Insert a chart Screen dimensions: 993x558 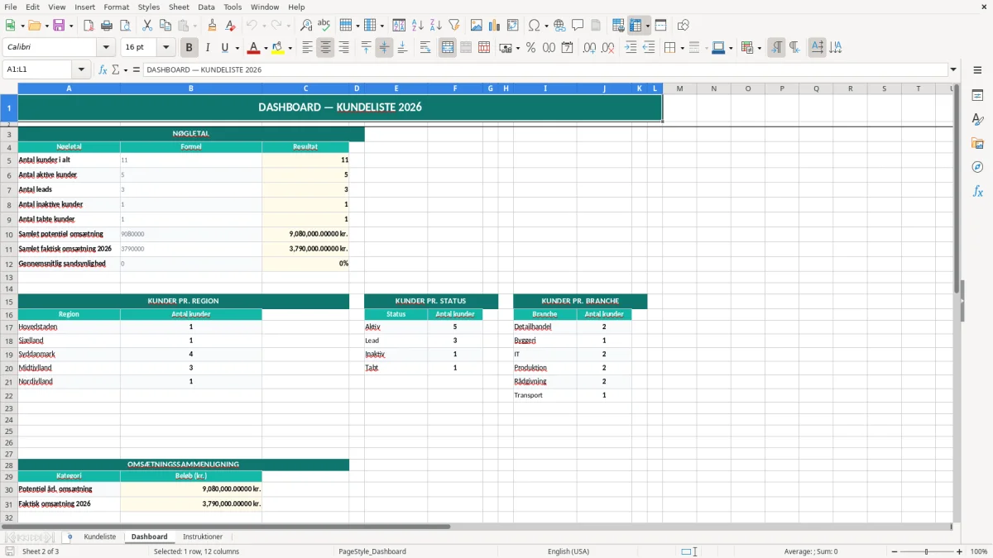tap(495, 26)
